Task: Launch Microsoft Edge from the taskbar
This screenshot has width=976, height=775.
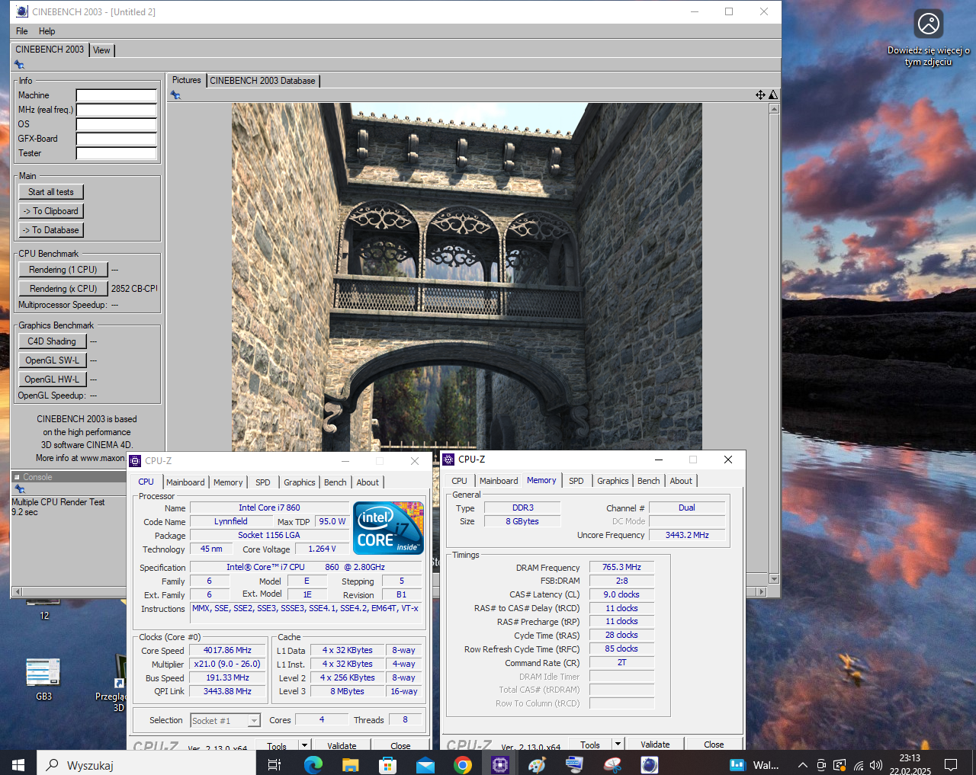Action: (313, 764)
